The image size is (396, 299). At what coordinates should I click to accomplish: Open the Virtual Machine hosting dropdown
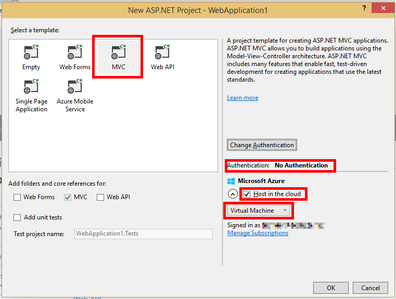click(259, 211)
